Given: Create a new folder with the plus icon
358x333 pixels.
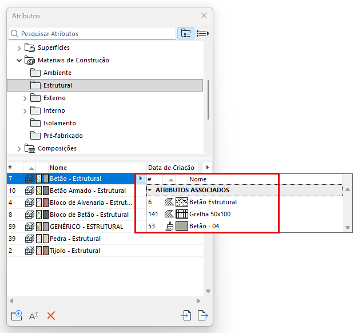Looking at the screenshot, I should pyautogui.click(x=17, y=315).
